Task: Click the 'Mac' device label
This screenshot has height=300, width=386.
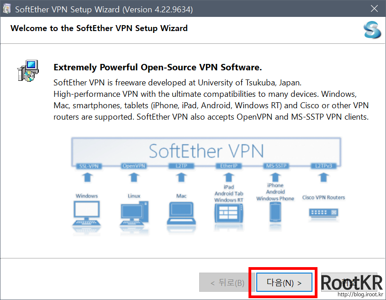Action: [181, 196]
